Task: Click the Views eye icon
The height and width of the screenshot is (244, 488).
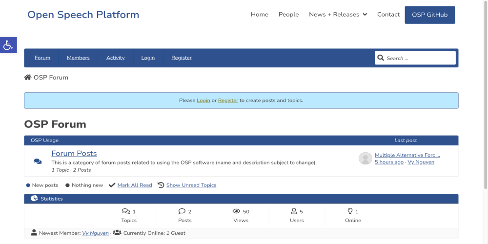Action: point(236,211)
